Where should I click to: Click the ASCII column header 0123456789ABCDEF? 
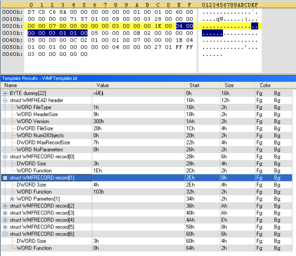click(230, 5)
